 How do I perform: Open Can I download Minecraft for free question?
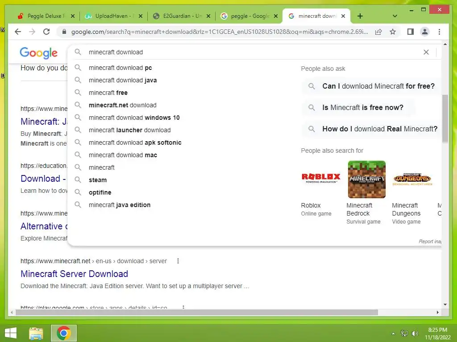372,86
